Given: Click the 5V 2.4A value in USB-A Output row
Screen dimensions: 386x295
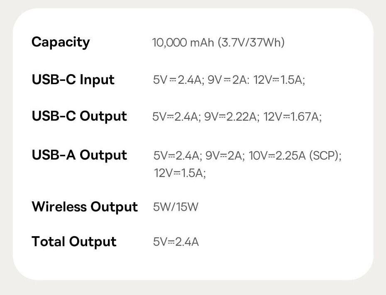Looking at the screenshot, I should 178,156.
